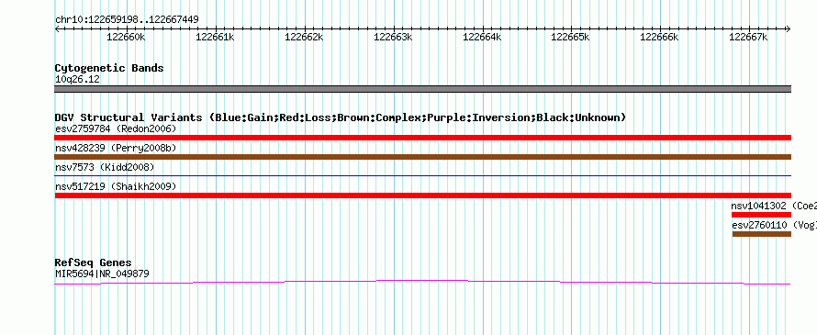Click the RefSeq Genes track title
The image size is (817, 335).
point(94,262)
